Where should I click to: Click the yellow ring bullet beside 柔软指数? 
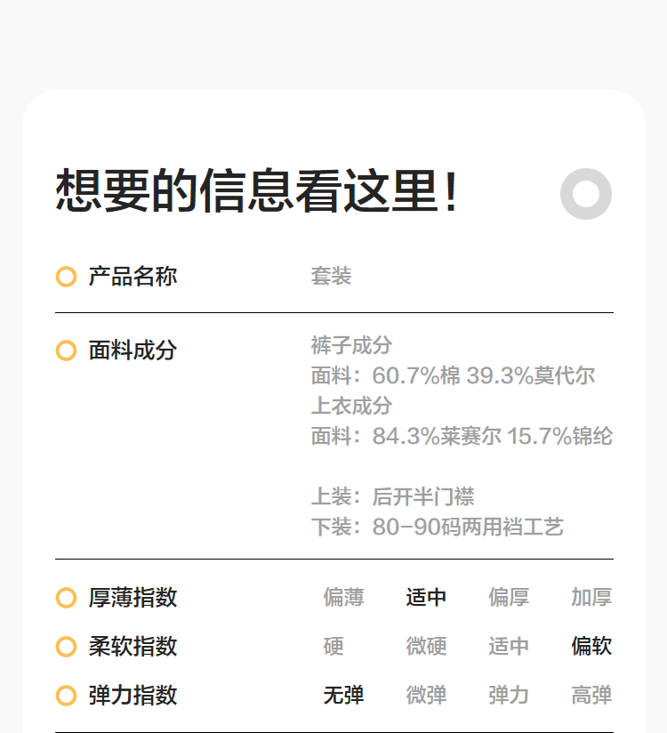66,647
